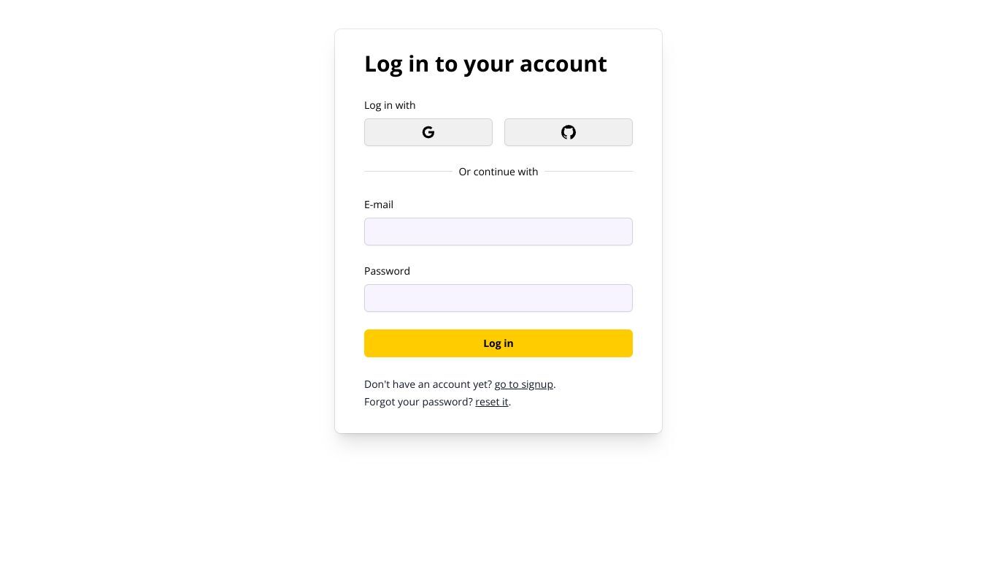The width and height of the screenshot is (997, 561).
Task: Click the Or continue with divider text
Action: pyautogui.click(x=498, y=172)
